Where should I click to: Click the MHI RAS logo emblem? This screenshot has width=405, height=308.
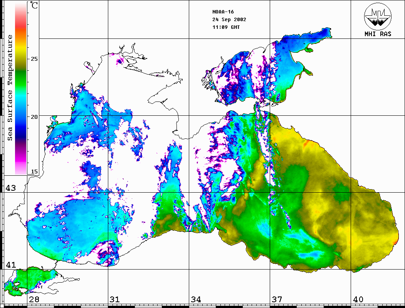[378, 16]
